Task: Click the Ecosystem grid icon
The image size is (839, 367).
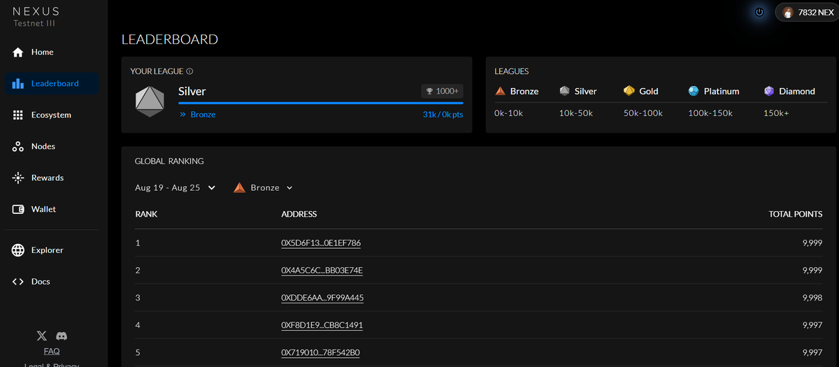Action: (18, 115)
